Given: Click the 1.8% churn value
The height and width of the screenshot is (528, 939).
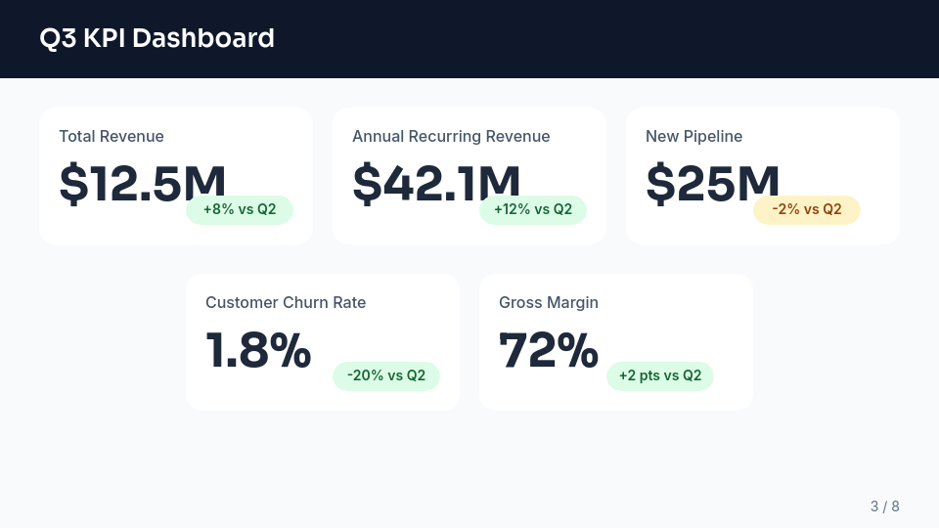Looking at the screenshot, I should (258, 349).
